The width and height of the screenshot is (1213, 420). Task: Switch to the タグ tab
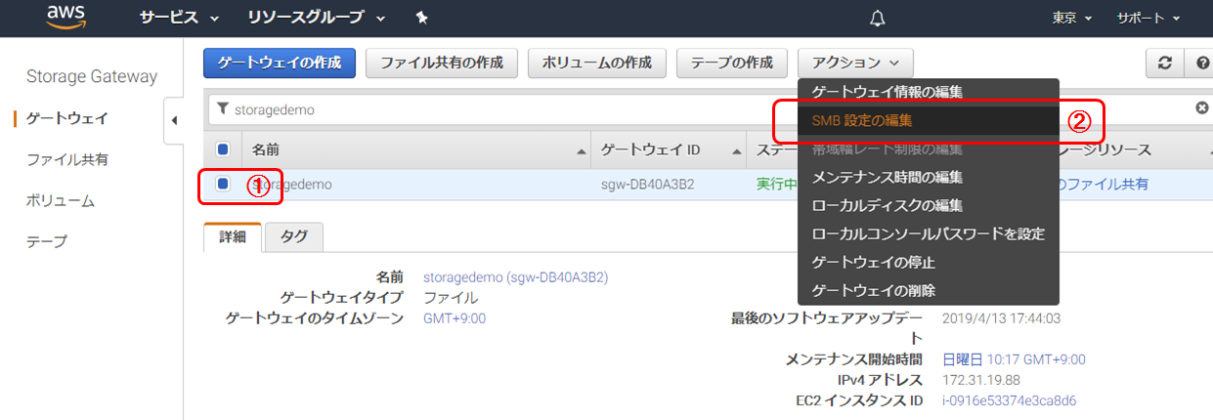(x=294, y=236)
